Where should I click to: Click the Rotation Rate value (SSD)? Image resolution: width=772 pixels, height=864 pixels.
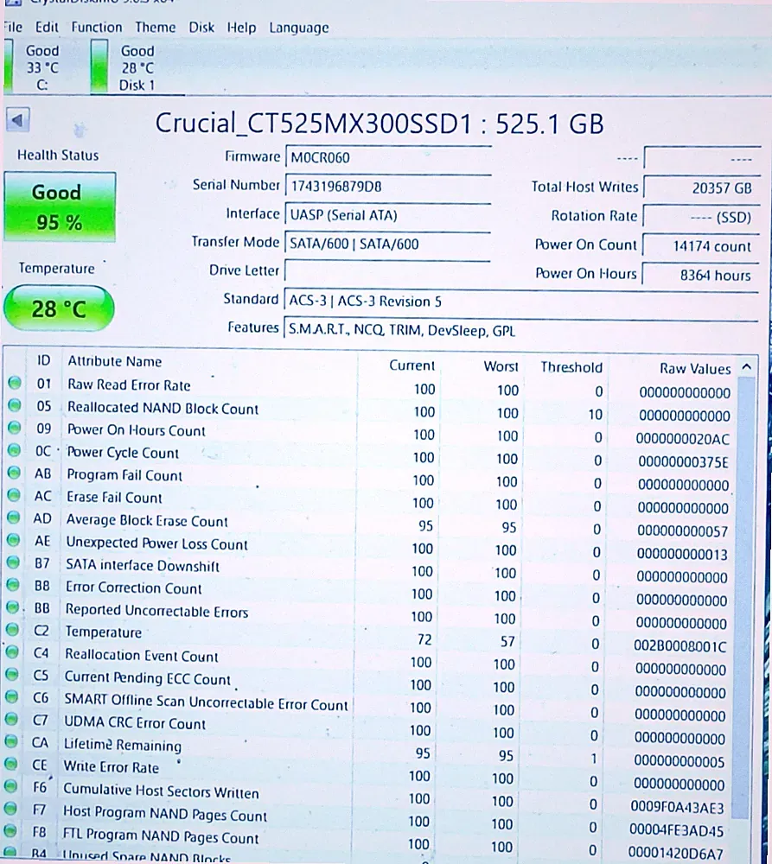point(701,217)
